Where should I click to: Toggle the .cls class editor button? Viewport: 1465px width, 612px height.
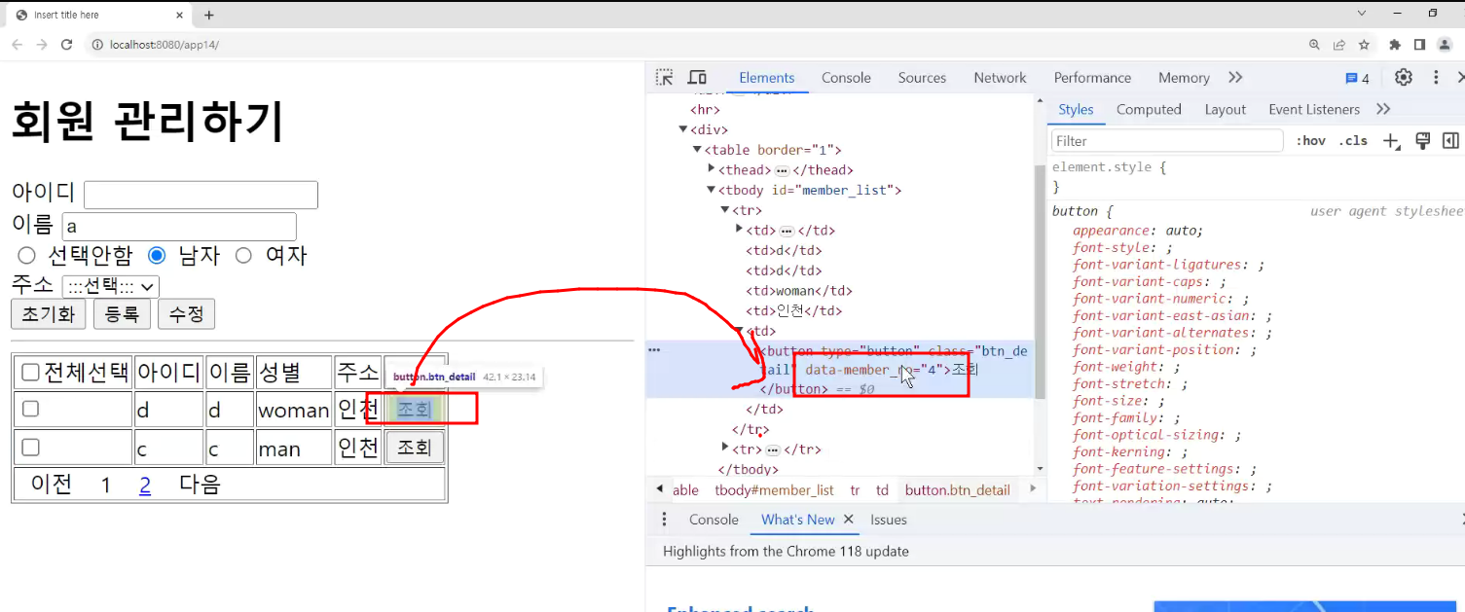point(1353,141)
